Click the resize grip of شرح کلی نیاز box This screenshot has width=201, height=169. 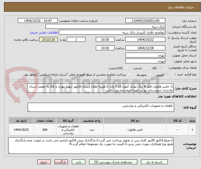28,91
